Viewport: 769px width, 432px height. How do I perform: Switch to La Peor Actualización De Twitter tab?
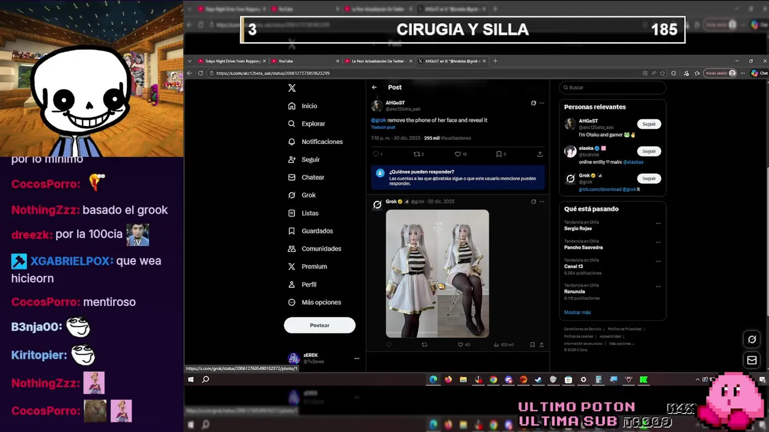pos(377,61)
